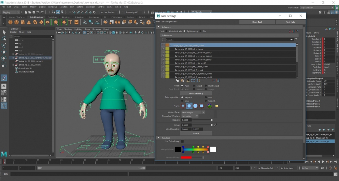Image resolution: width=339 pixels, height=181 pixels.
Task: Select the solid brush profile icon
Action: tap(195, 106)
